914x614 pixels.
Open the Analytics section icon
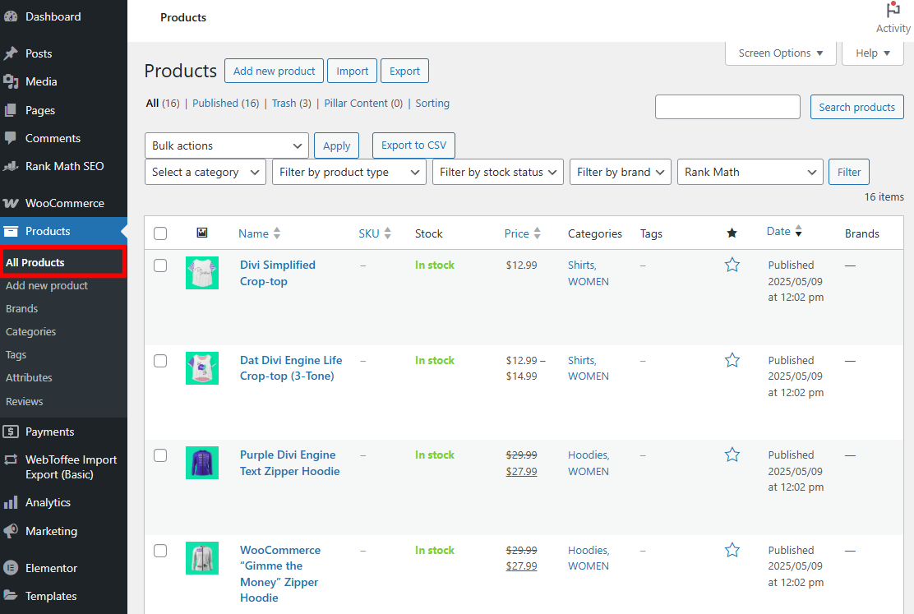[12, 502]
